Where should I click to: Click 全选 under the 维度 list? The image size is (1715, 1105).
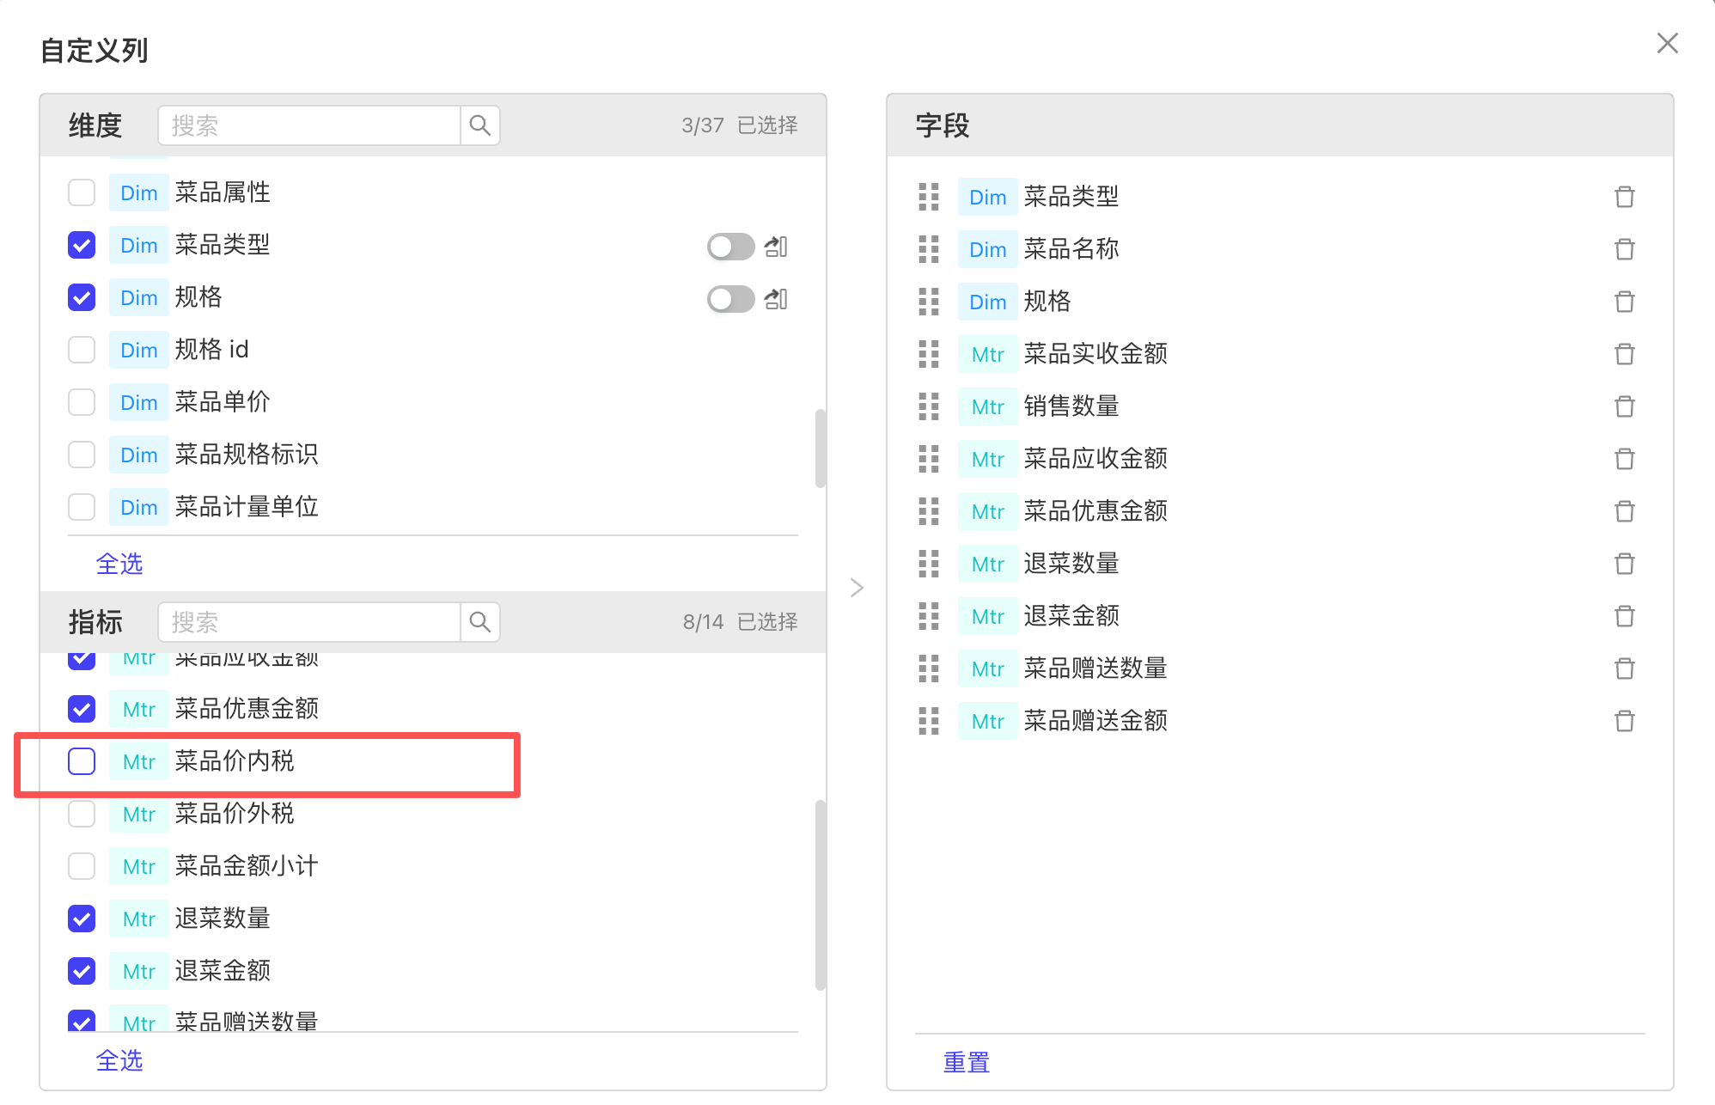point(119,564)
